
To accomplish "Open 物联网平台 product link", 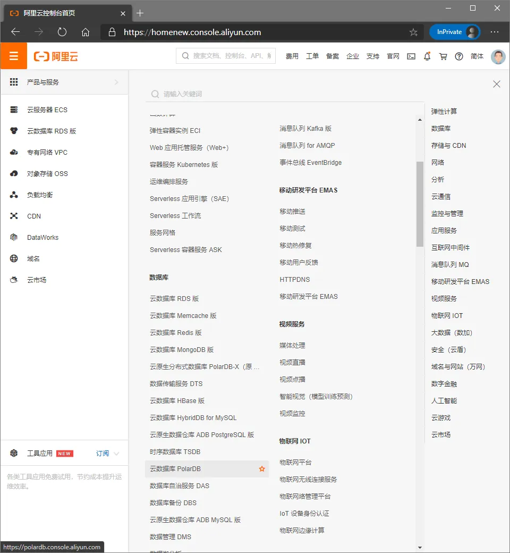I will pyautogui.click(x=295, y=463).
